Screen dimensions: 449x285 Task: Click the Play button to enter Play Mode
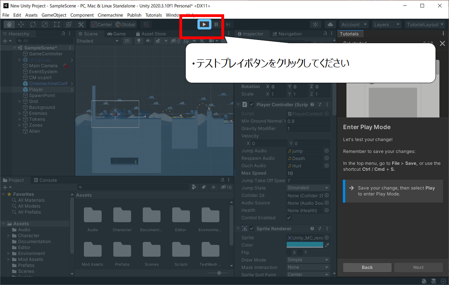tap(204, 24)
